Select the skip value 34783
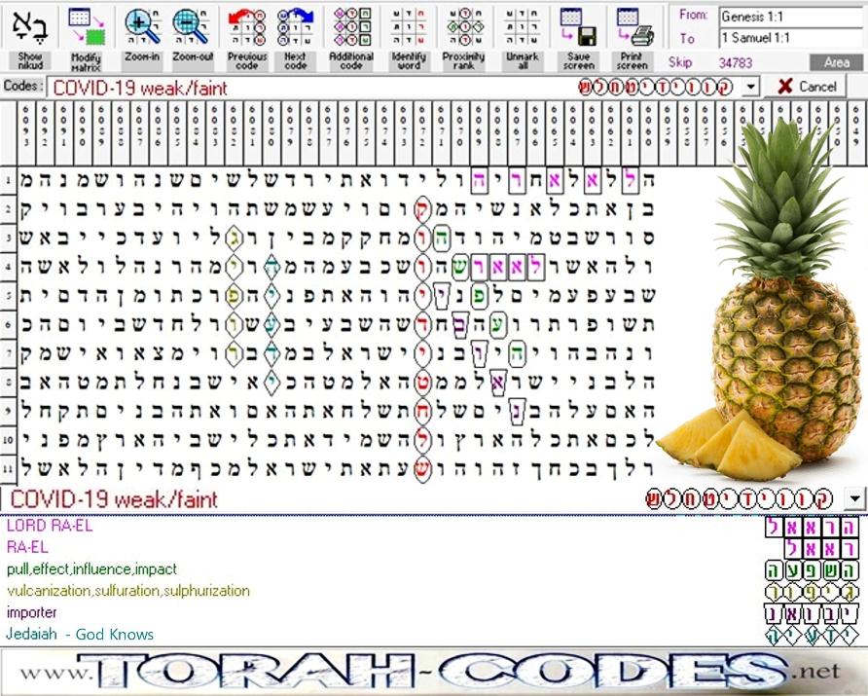This screenshot has width=868, height=696. [x=735, y=62]
